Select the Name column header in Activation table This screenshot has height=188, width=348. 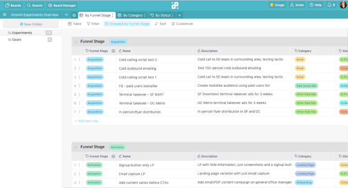point(155,156)
